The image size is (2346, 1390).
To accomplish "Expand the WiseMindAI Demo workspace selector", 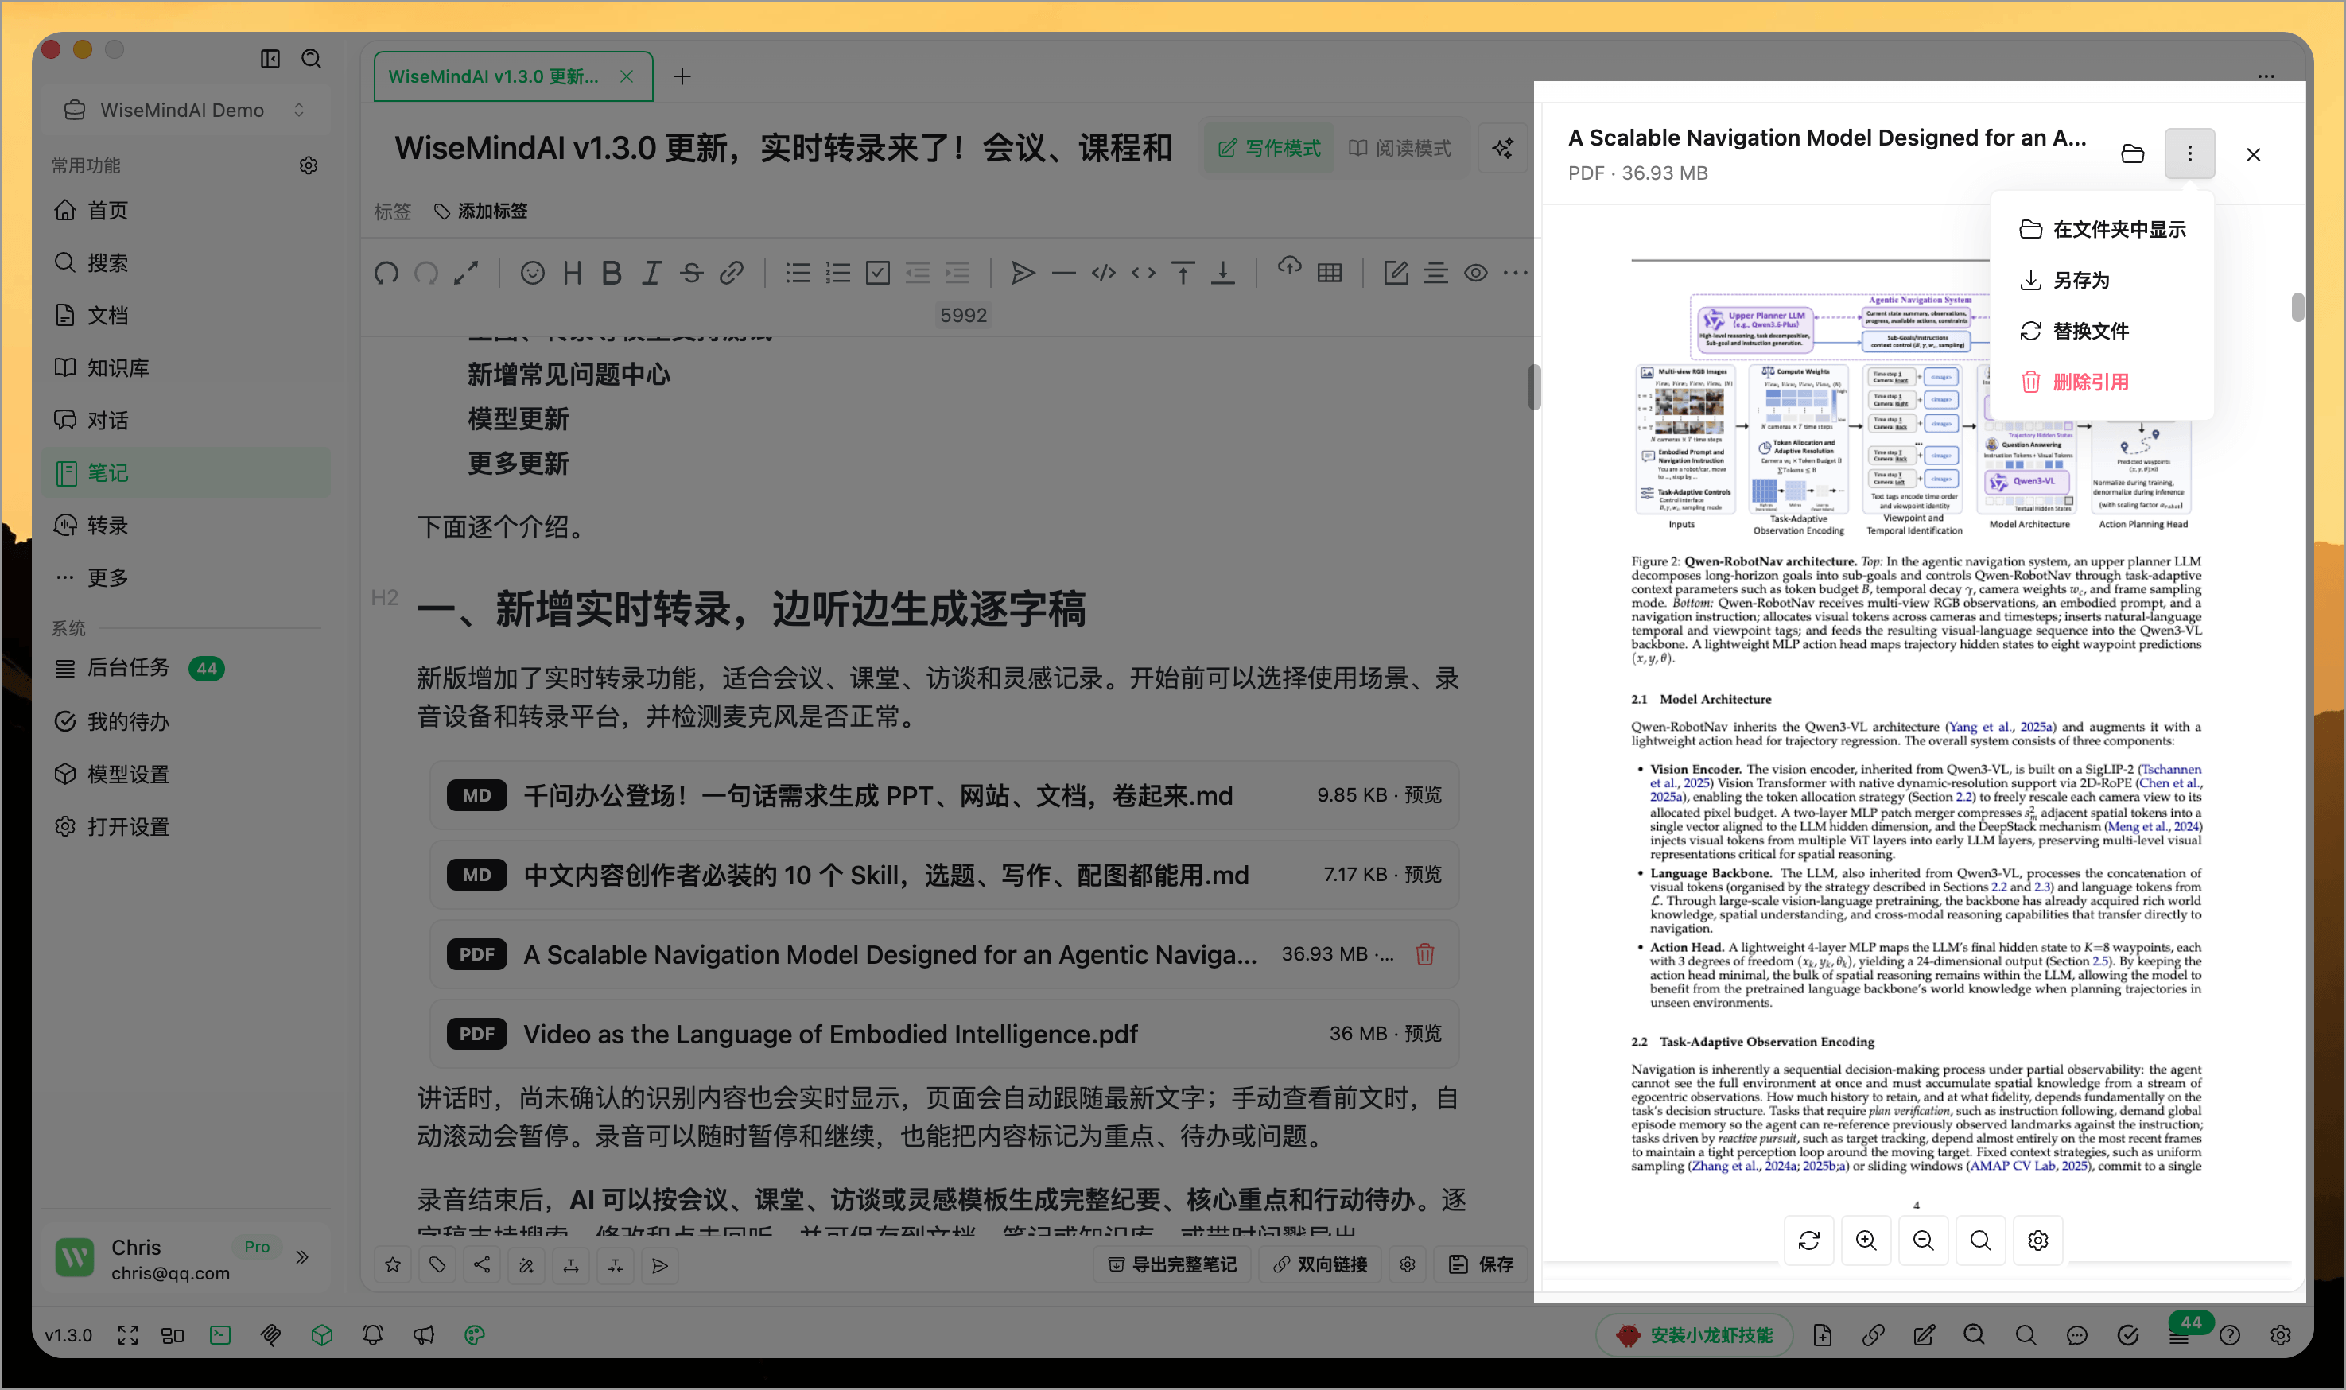I will point(185,111).
